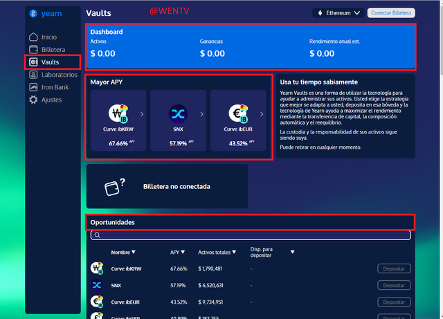Click Conectar Billetera button

(391, 13)
